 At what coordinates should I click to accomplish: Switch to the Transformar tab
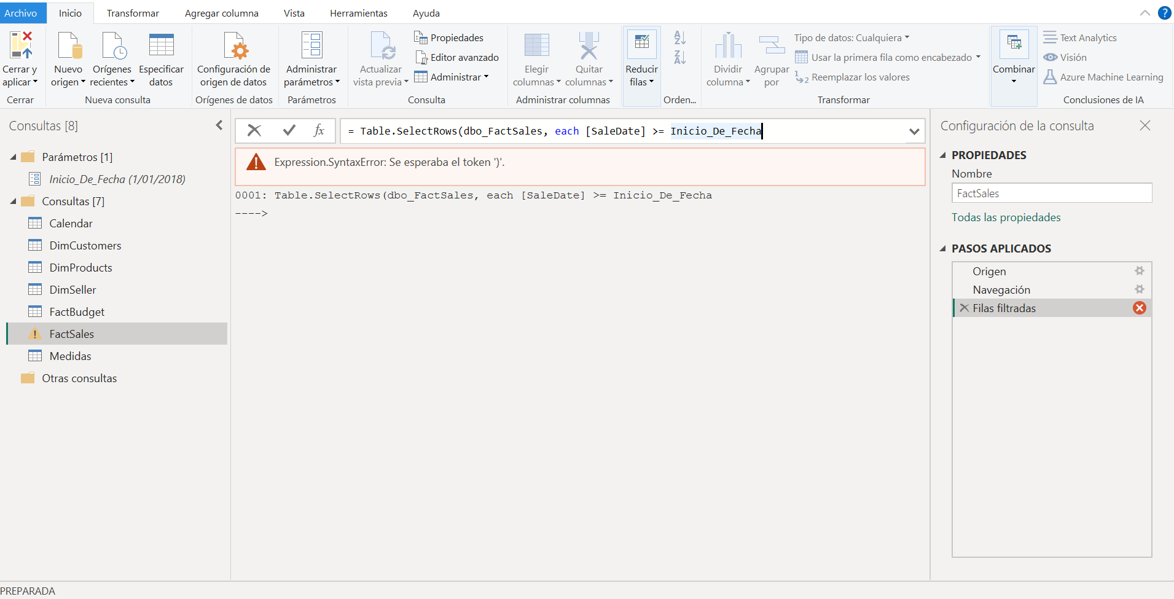click(133, 13)
